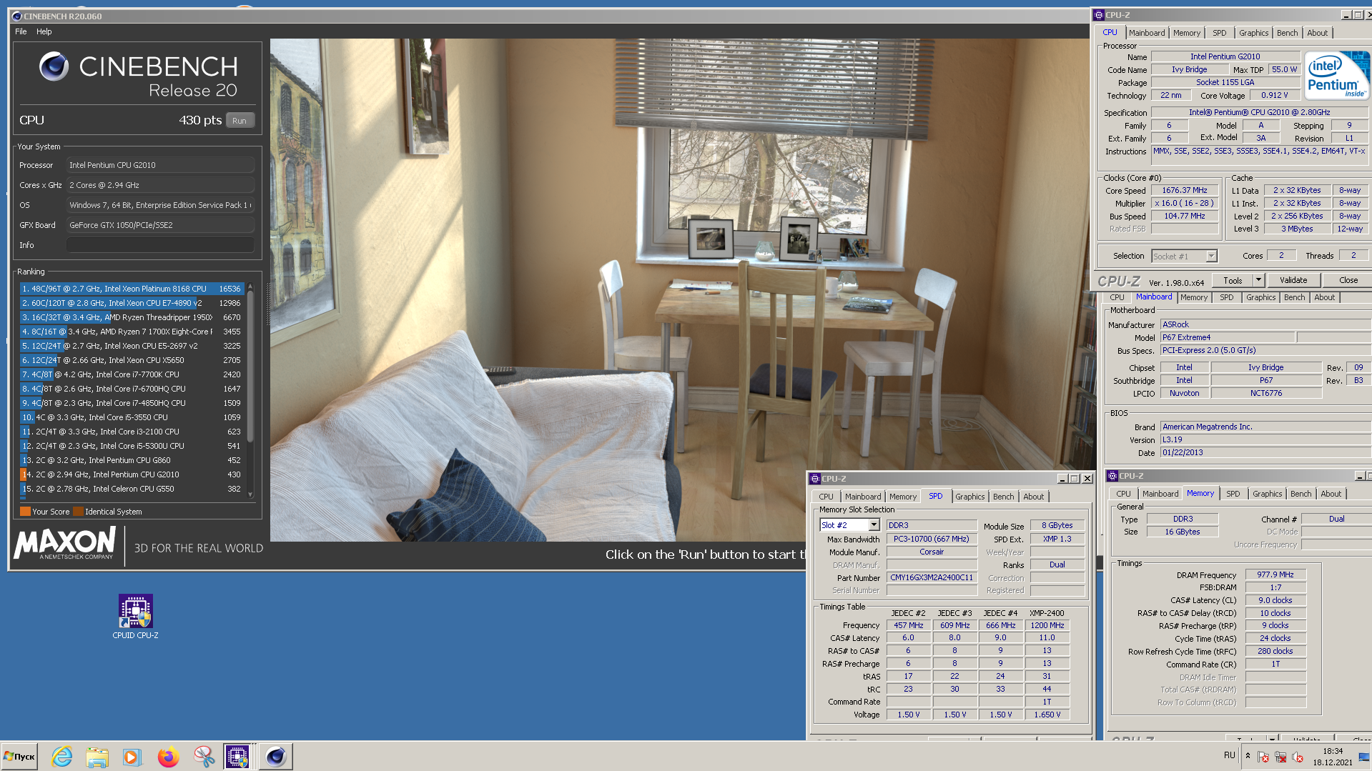Click the Intel Pentium inside logo
Viewport: 1372px width, 771px height.
(1336, 74)
